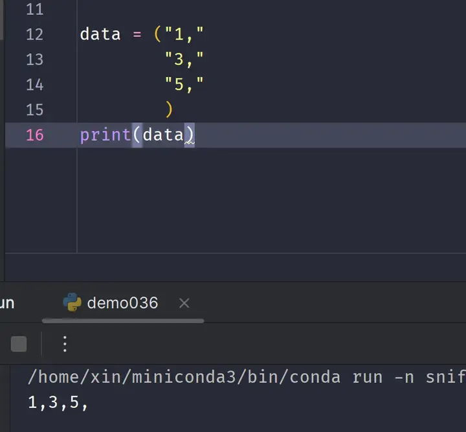Click the string "3," on line 13
The image size is (466, 432).
tap(184, 59)
